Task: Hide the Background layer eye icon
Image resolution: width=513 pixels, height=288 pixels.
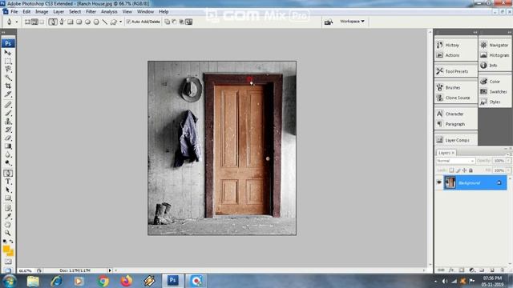Action: (x=439, y=182)
